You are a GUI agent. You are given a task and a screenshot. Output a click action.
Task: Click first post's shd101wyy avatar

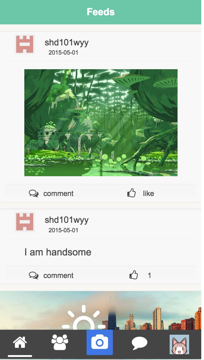tap(25, 44)
